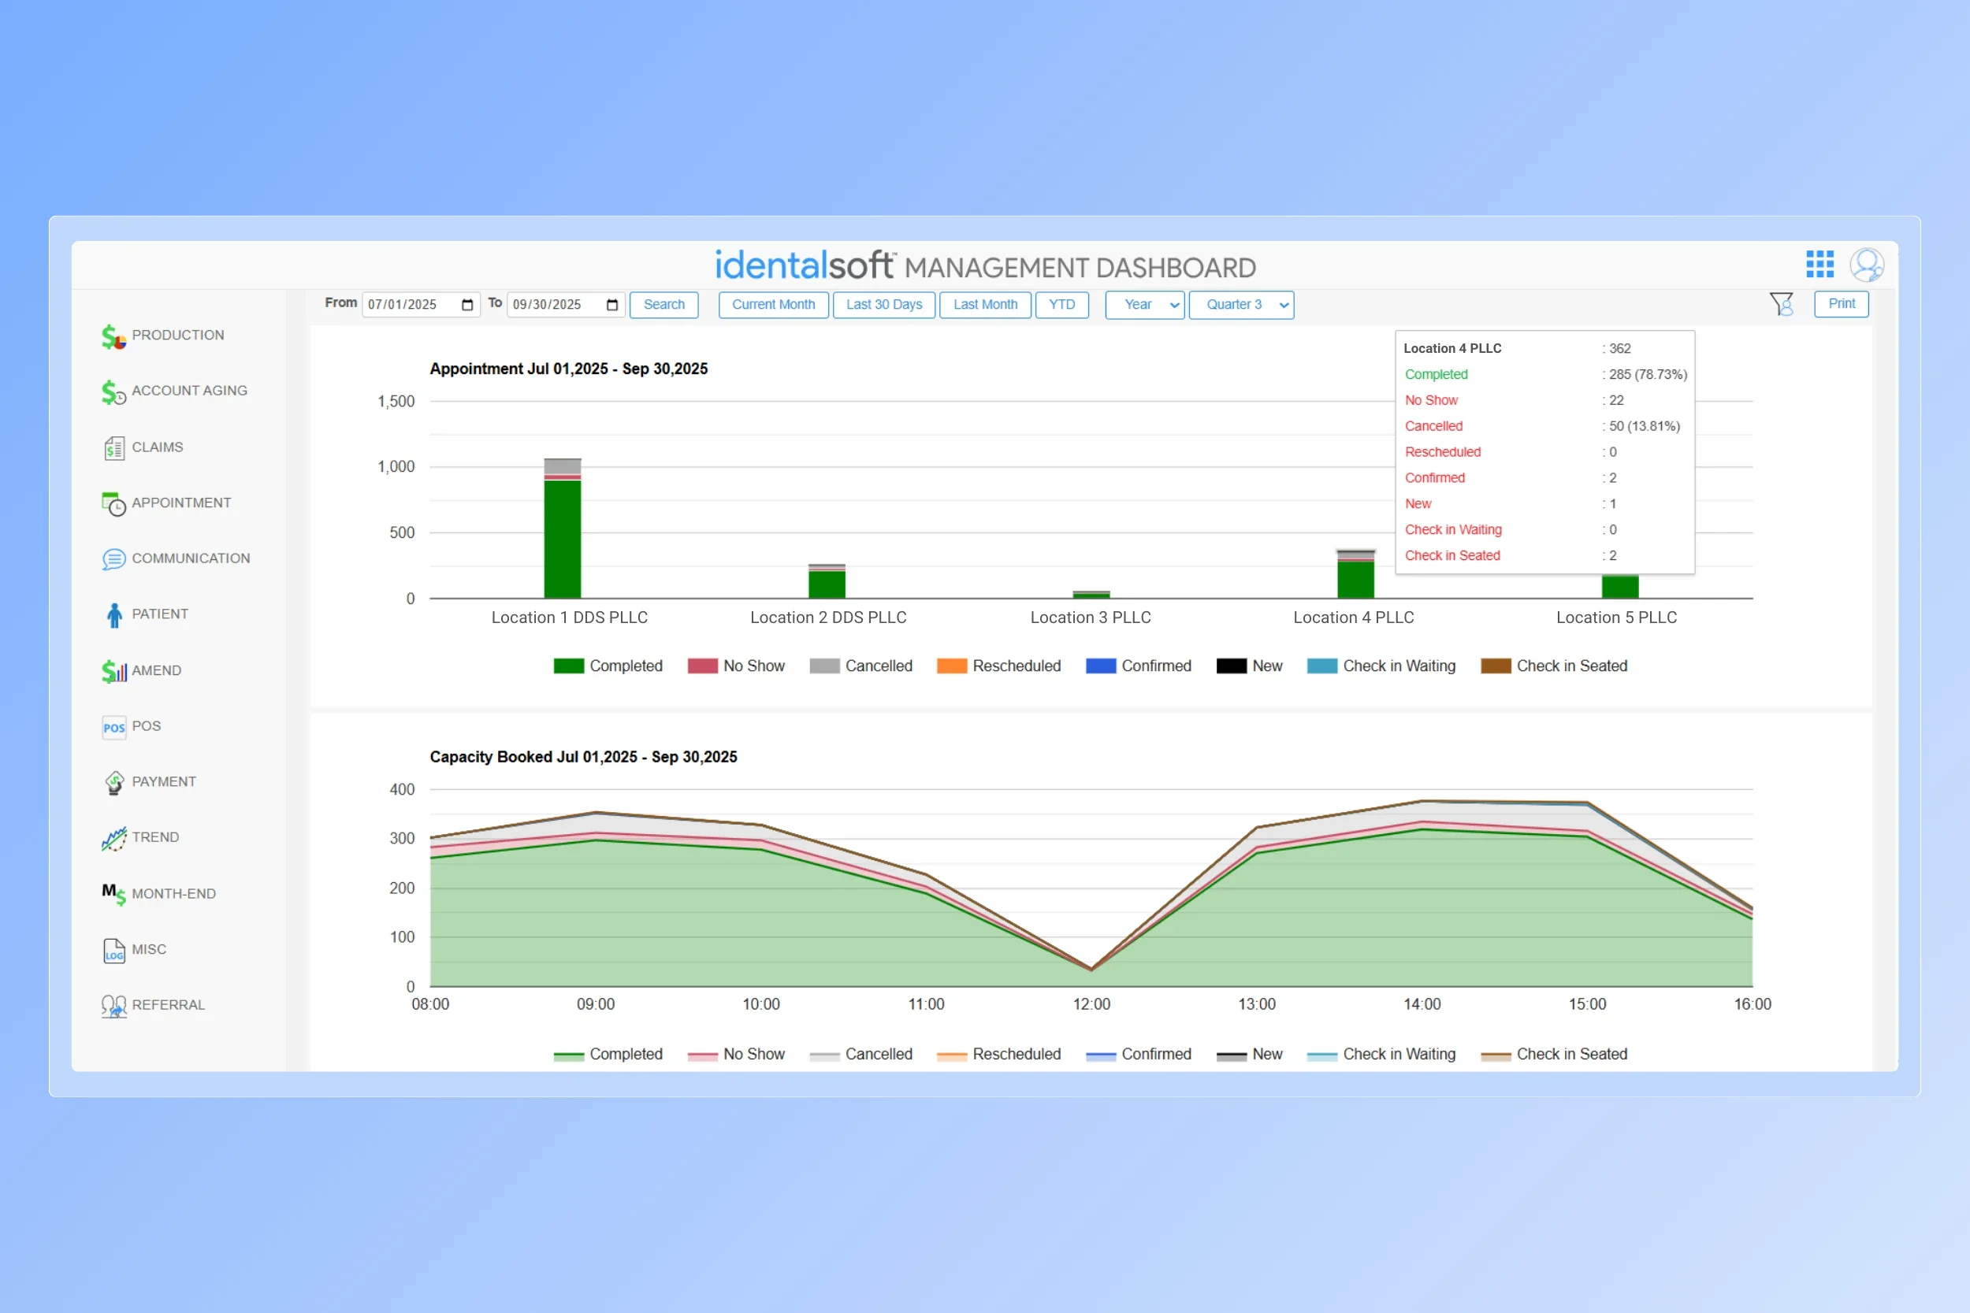Click the user profile avatar icon
This screenshot has height=1313, width=1970.
[1866, 265]
